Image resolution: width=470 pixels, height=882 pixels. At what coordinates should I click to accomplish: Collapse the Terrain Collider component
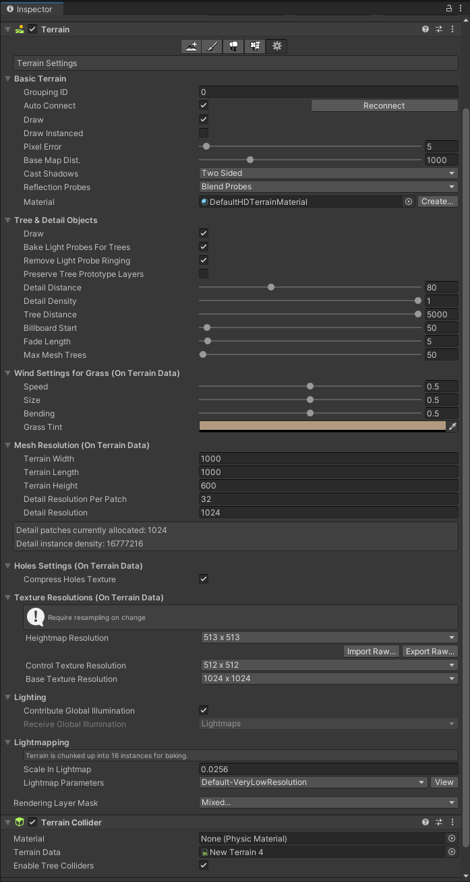[7, 822]
